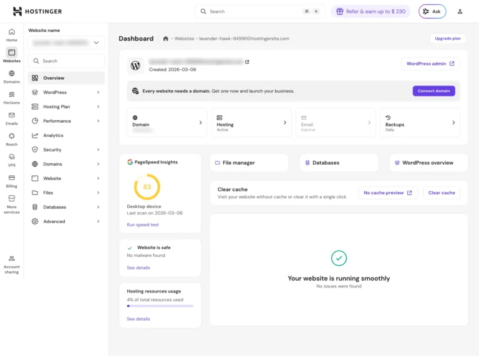The width and height of the screenshot is (479, 356).
Task: Open Websites in the left rail
Action: tap(12, 55)
